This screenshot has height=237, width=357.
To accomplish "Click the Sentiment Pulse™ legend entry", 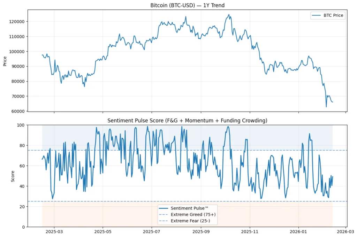I will coord(190,208).
